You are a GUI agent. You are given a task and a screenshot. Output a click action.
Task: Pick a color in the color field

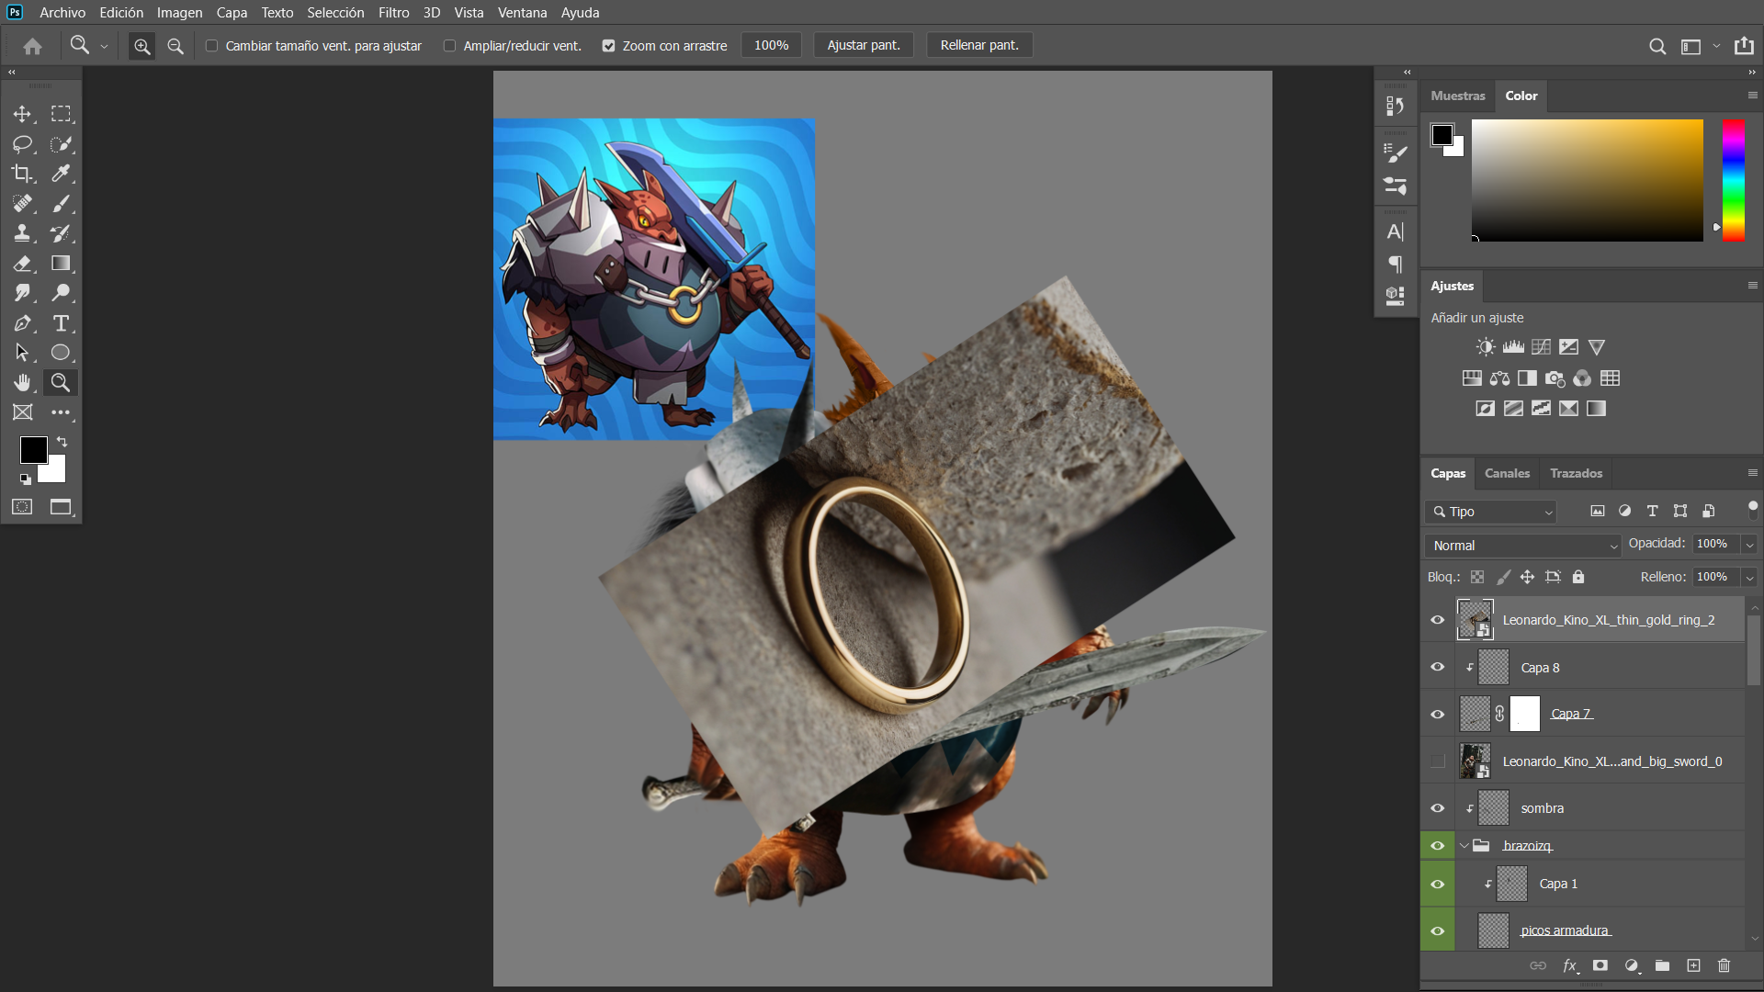1587,181
